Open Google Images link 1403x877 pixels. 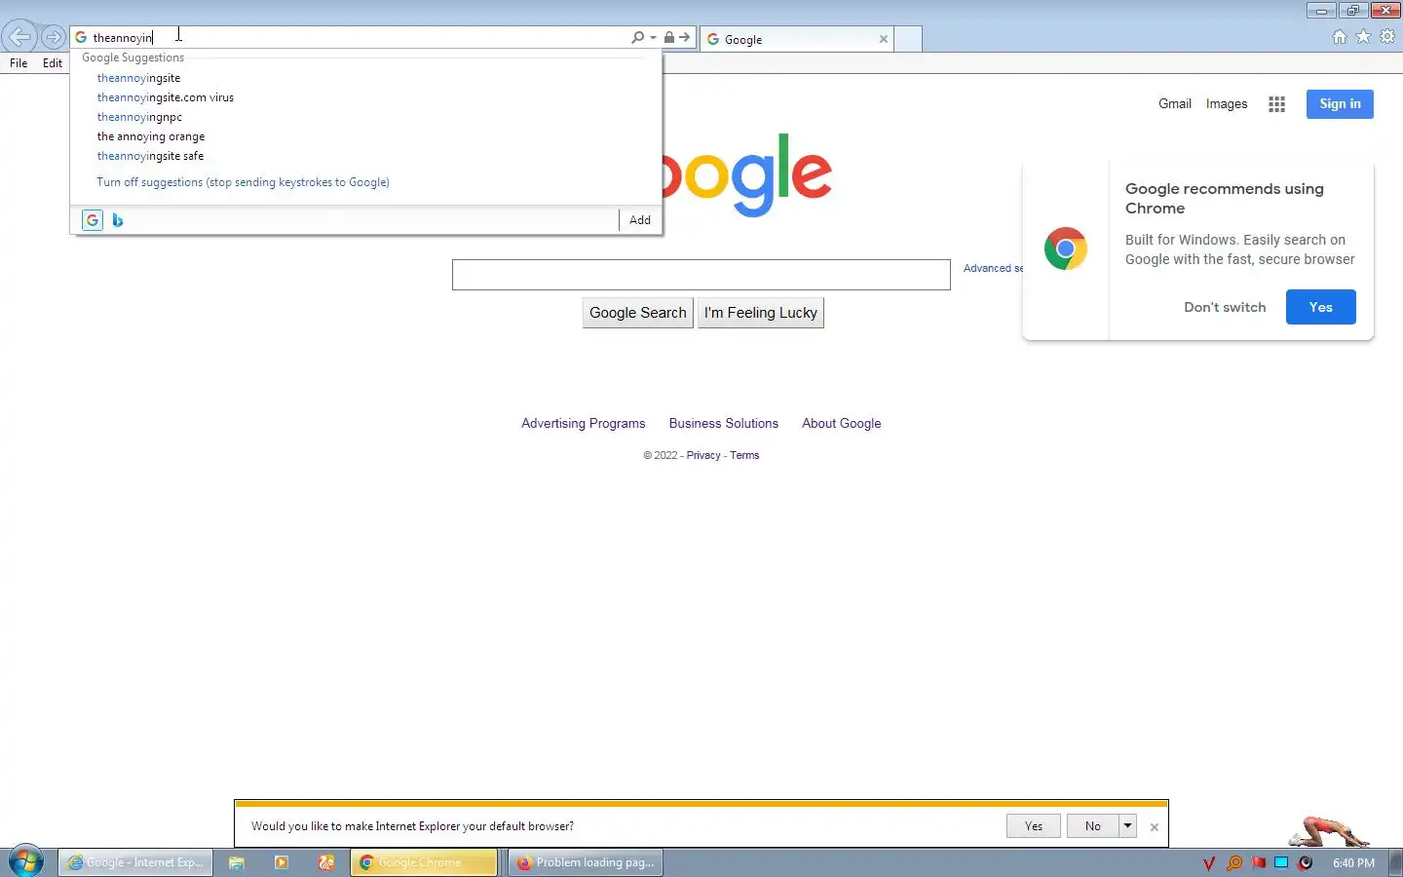click(1227, 103)
